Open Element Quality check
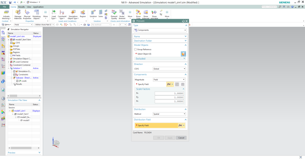305x159 pixels. coord(114,13)
